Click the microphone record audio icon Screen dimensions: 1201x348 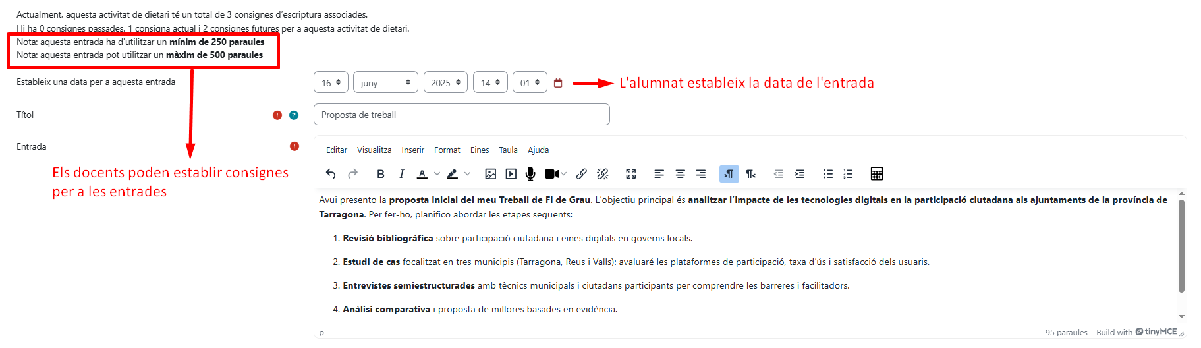point(530,174)
